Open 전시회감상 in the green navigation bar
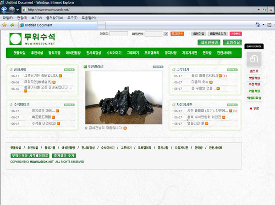Image resolution: width=275 pixels, height=205 pixels. 93,53
